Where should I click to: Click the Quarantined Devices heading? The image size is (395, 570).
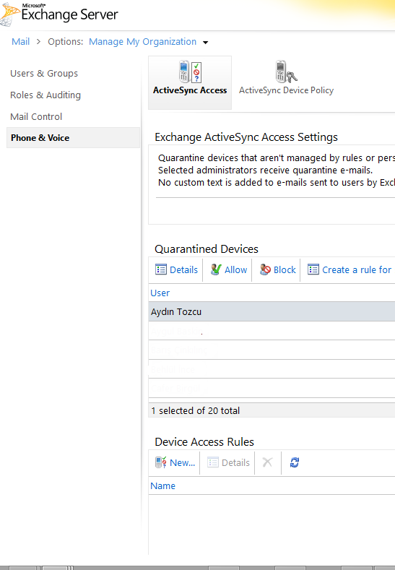[207, 249]
